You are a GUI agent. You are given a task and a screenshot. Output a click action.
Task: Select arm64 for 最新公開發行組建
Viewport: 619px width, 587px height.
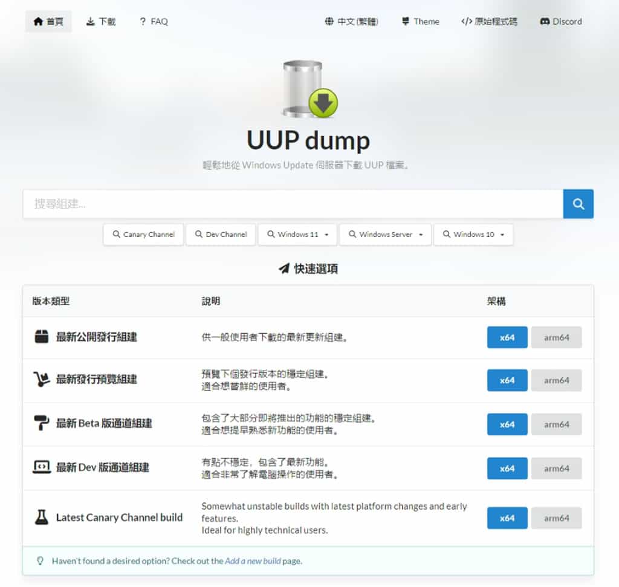[x=557, y=337]
